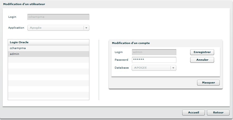Image resolution: width=233 pixels, height=120 pixels.
Task: Click the Enregistrer button
Action: point(202,52)
